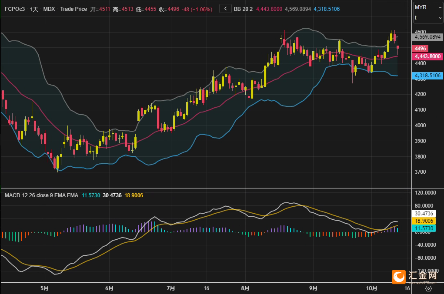The height and width of the screenshot is (294, 444).
Task: Click the 6月 label on time axis
Action: tap(110, 288)
